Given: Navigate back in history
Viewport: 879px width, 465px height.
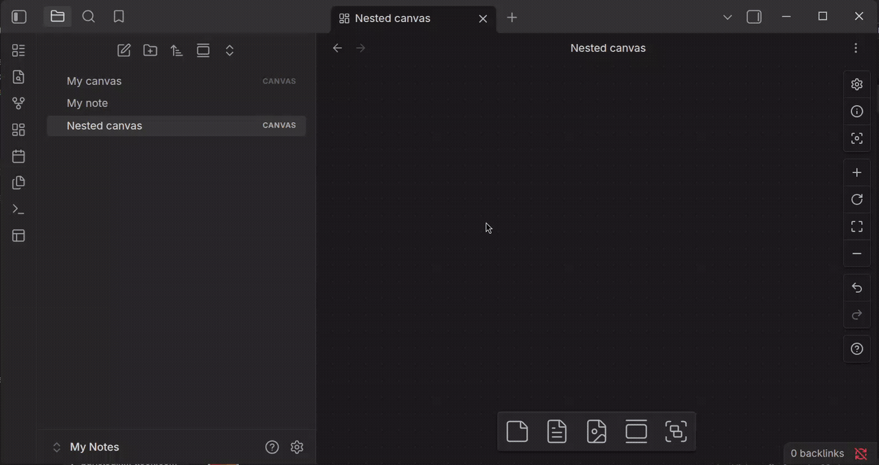Looking at the screenshot, I should (x=337, y=48).
